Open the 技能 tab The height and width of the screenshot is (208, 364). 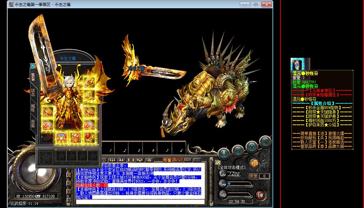pyautogui.click(x=33, y=123)
